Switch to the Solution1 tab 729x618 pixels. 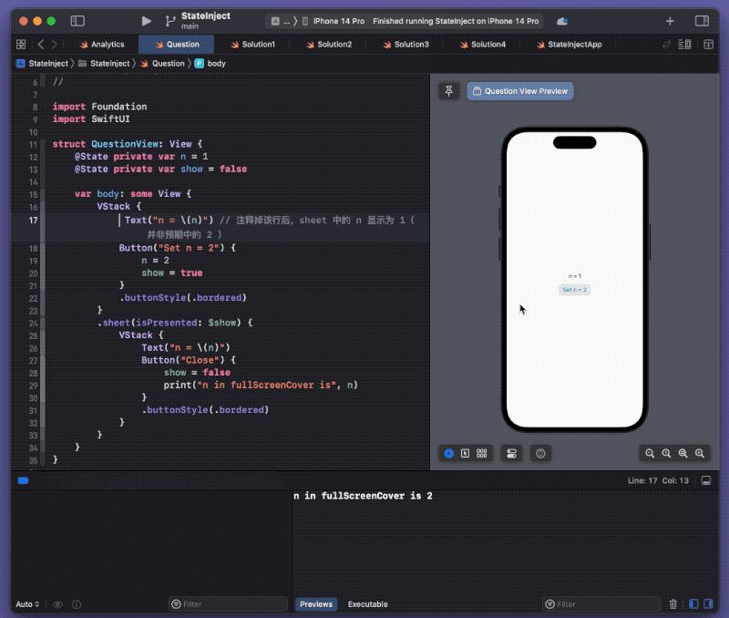tap(252, 44)
